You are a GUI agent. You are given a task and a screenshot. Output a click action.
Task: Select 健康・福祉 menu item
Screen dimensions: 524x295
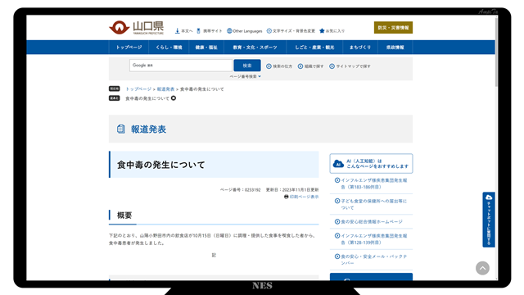point(206,48)
